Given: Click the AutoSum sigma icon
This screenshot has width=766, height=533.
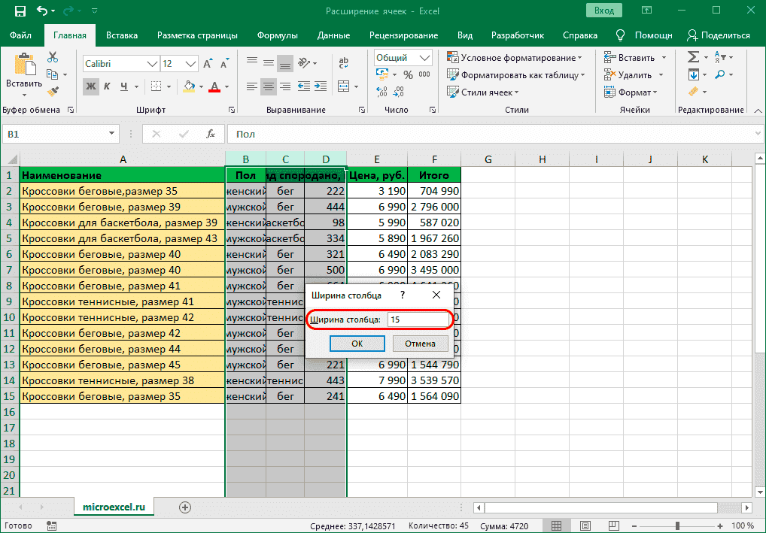Looking at the screenshot, I should click(x=693, y=58).
